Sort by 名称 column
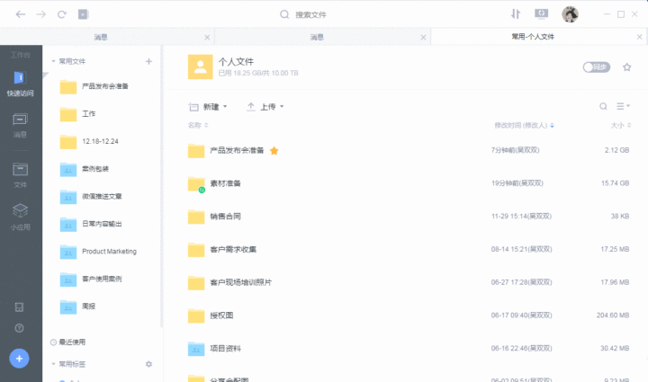648x382 pixels. click(x=198, y=125)
